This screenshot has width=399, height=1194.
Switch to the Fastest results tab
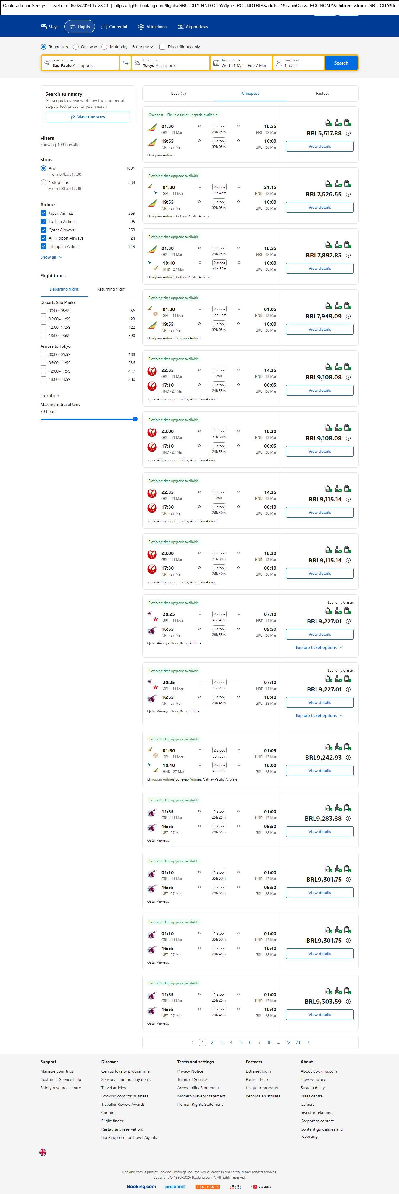(x=322, y=94)
